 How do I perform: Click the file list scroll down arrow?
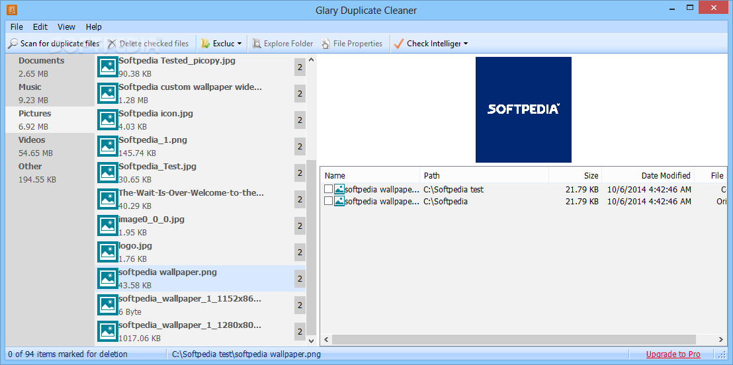312,341
